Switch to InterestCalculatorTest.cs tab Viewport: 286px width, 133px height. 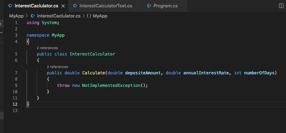[106, 6]
